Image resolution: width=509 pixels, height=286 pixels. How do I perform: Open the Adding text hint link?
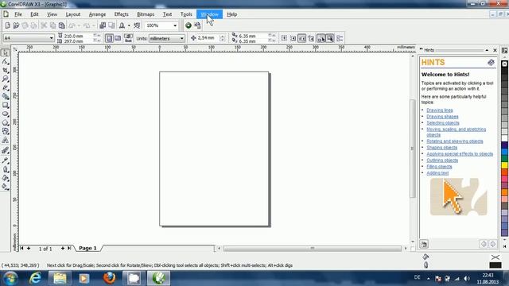coord(437,173)
